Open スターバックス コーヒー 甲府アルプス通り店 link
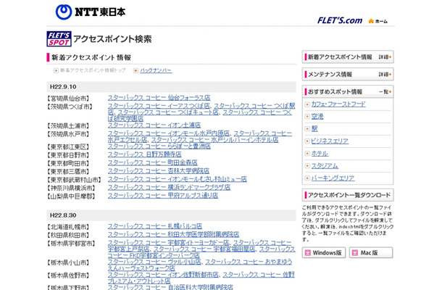Screen dimensions: 442x290 (x=163, y=195)
